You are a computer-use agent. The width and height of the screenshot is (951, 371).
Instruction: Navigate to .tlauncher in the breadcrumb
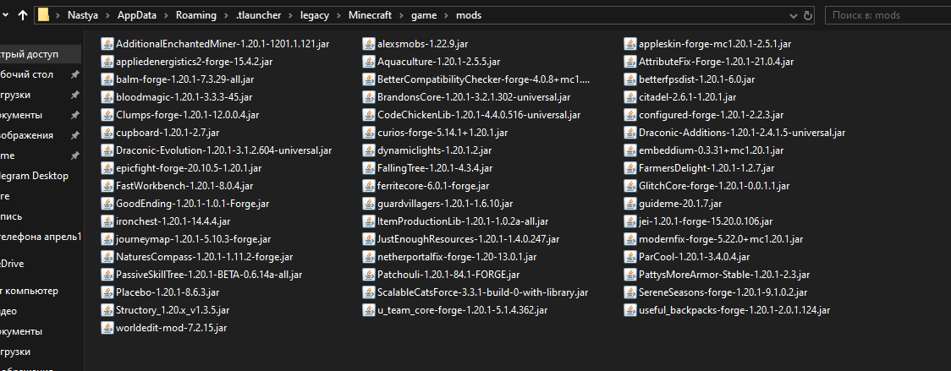click(x=258, y=16)
